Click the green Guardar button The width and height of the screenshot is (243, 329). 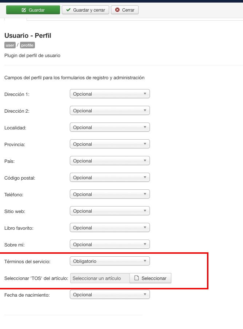pos(33,10)
